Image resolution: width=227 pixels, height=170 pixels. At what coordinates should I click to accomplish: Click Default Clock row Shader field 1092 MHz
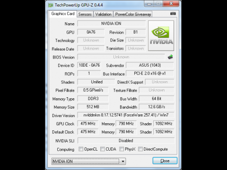pos(164,132)
